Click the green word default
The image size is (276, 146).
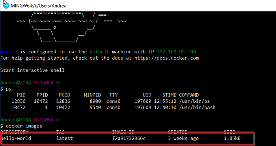(99, 52)
